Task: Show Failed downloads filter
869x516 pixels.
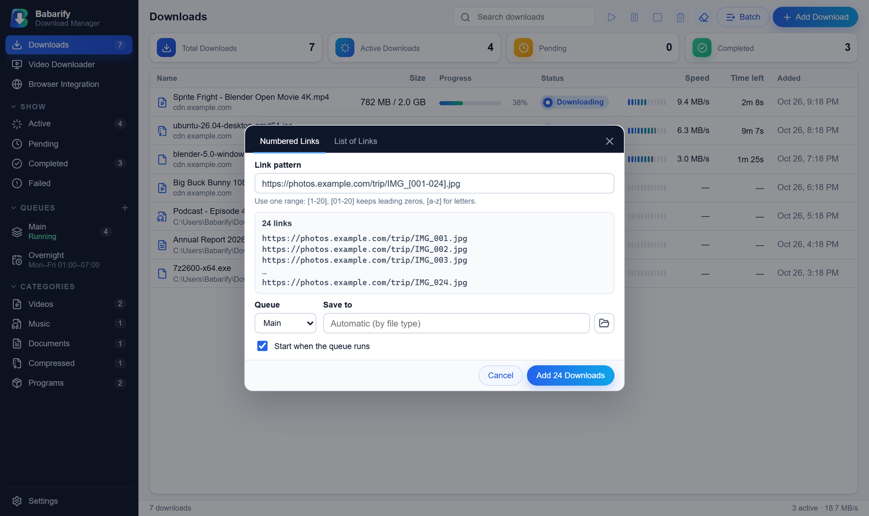Action: [x=69, y=184]
